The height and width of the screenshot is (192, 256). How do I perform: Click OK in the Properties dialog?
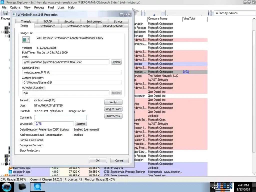coord(98,160)
